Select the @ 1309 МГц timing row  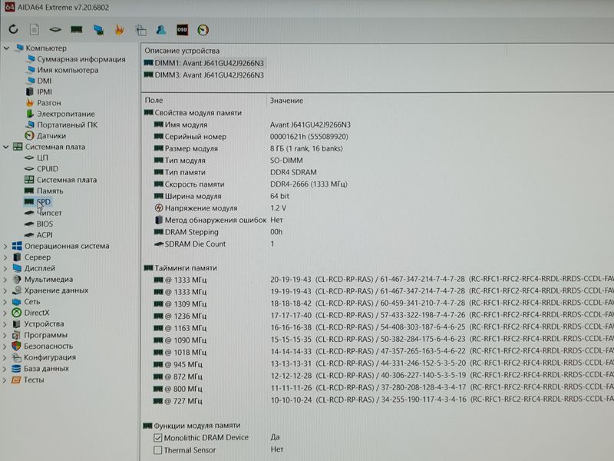pos(384,303)
